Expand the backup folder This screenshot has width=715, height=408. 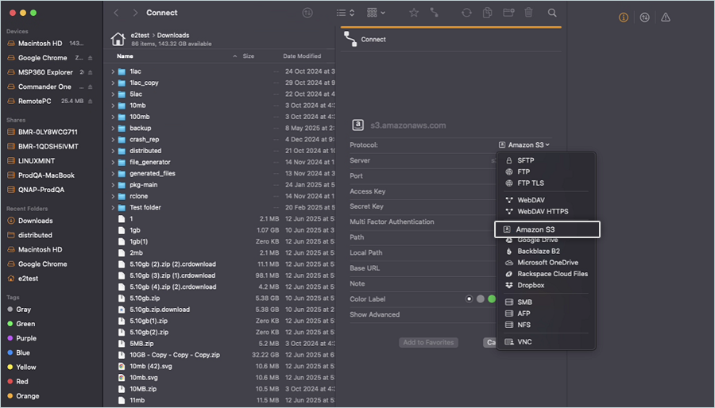(113, 128)
